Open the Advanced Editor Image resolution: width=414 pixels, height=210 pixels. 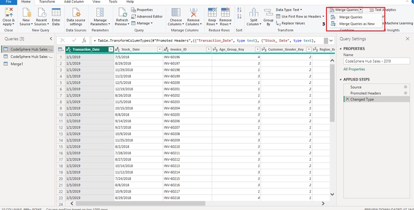[147, 17]
